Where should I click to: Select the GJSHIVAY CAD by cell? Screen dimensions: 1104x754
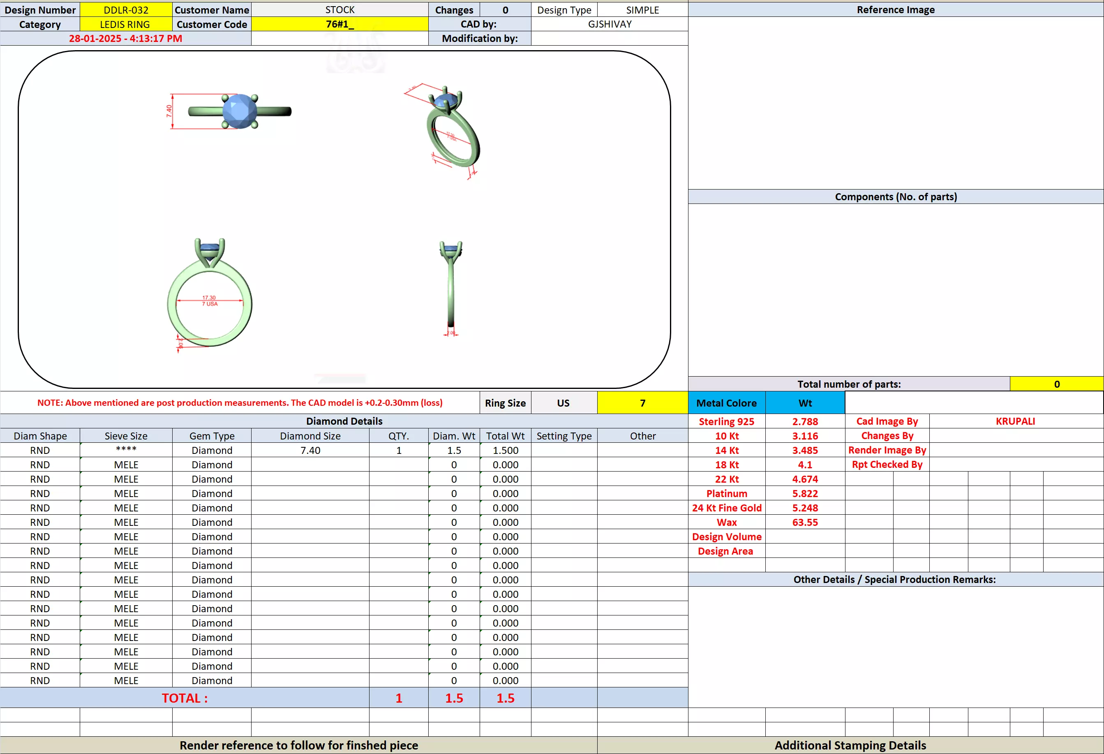[610, 24]
